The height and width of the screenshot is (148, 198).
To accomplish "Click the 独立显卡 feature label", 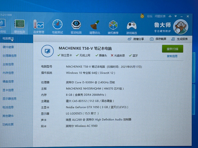I will pyautogui.click(x=66, y=55).
